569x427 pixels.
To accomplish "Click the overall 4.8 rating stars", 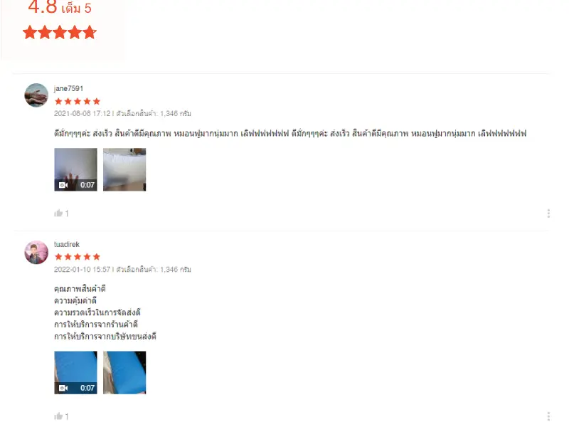I will click(x=60, y=33).
